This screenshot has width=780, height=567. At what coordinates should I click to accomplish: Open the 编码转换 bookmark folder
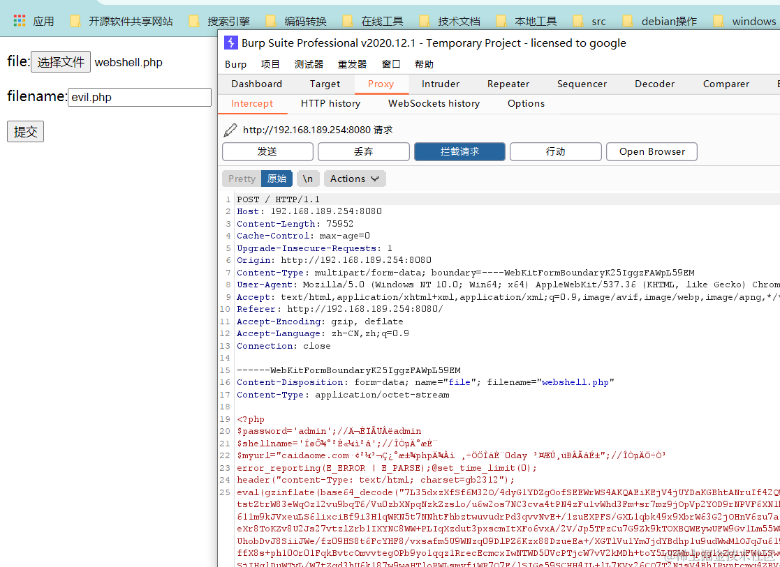[x=297, y=21]
